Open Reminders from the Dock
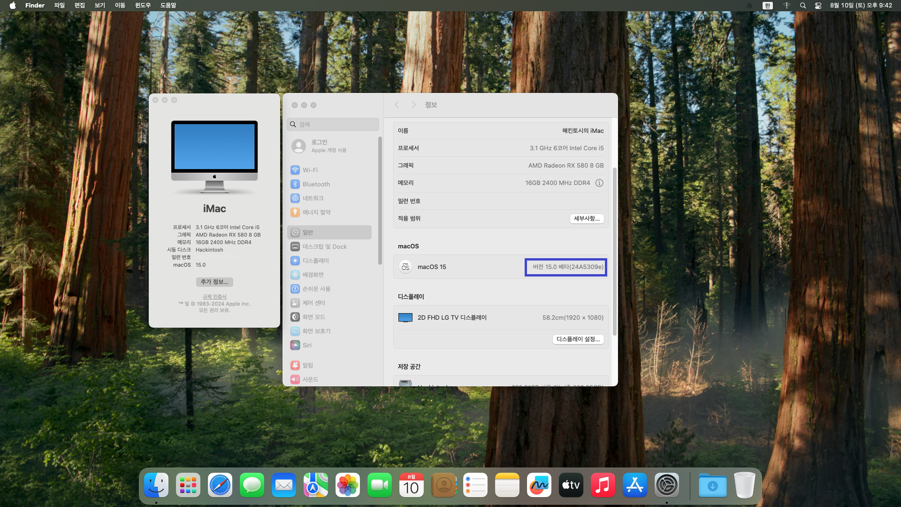 click(475, 485)
